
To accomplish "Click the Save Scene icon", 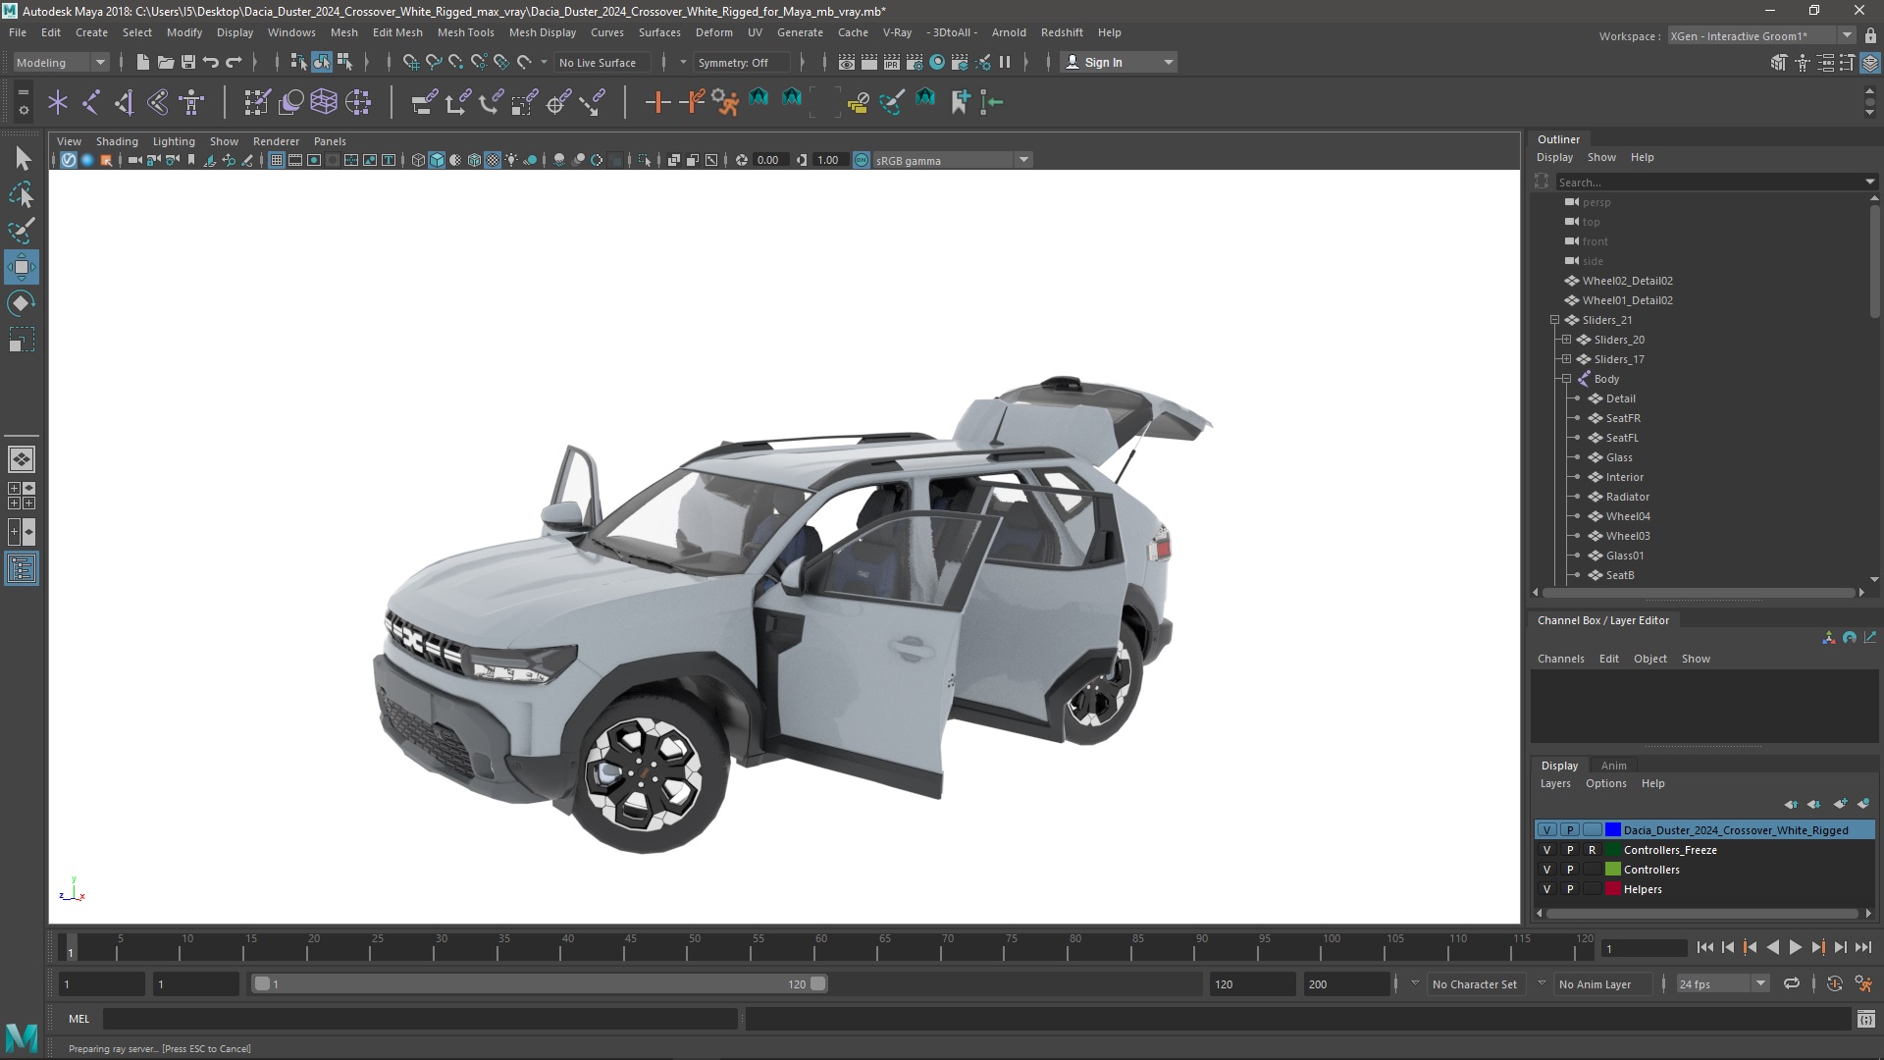I will tap(188, 62).
